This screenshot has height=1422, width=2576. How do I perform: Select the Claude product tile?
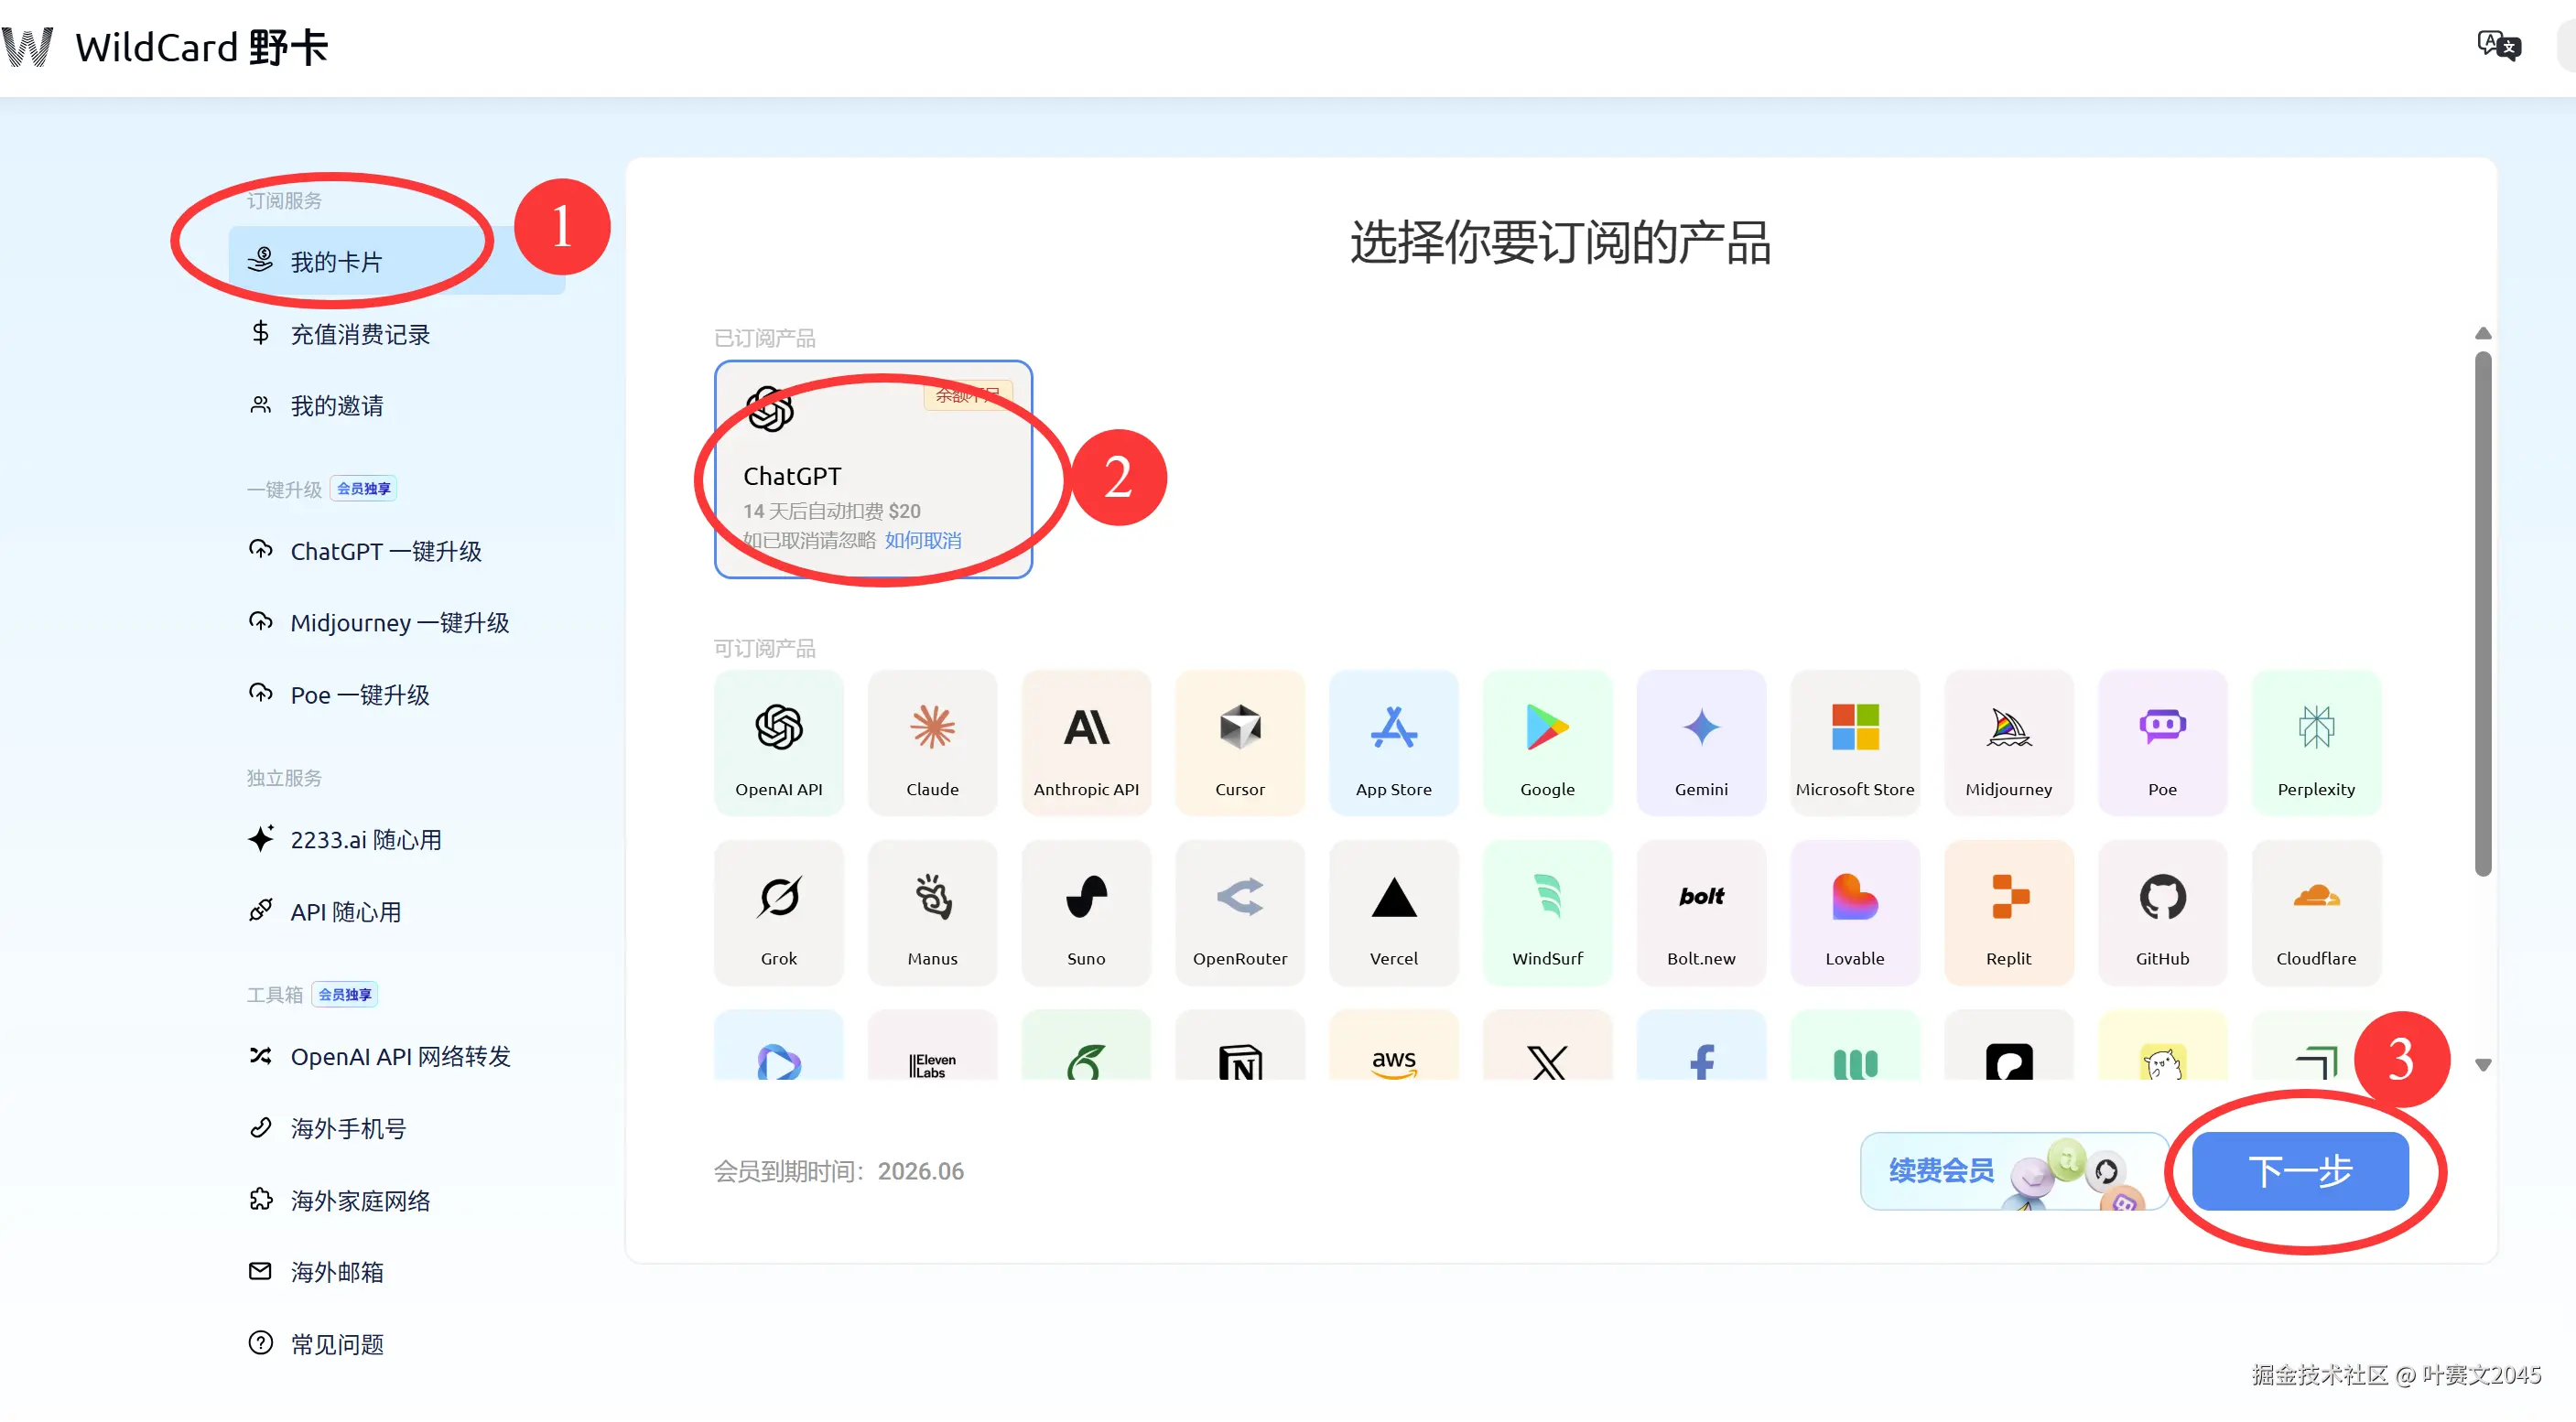(x=932, y=742)
